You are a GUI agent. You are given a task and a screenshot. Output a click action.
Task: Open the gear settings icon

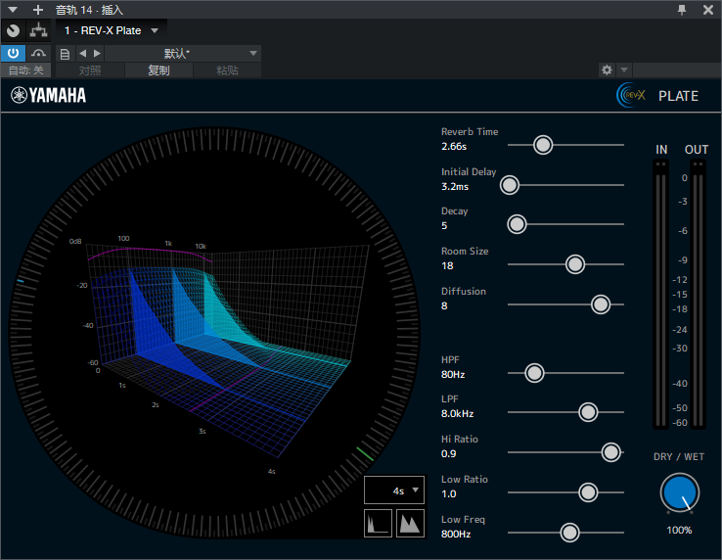tap(607, 70)
